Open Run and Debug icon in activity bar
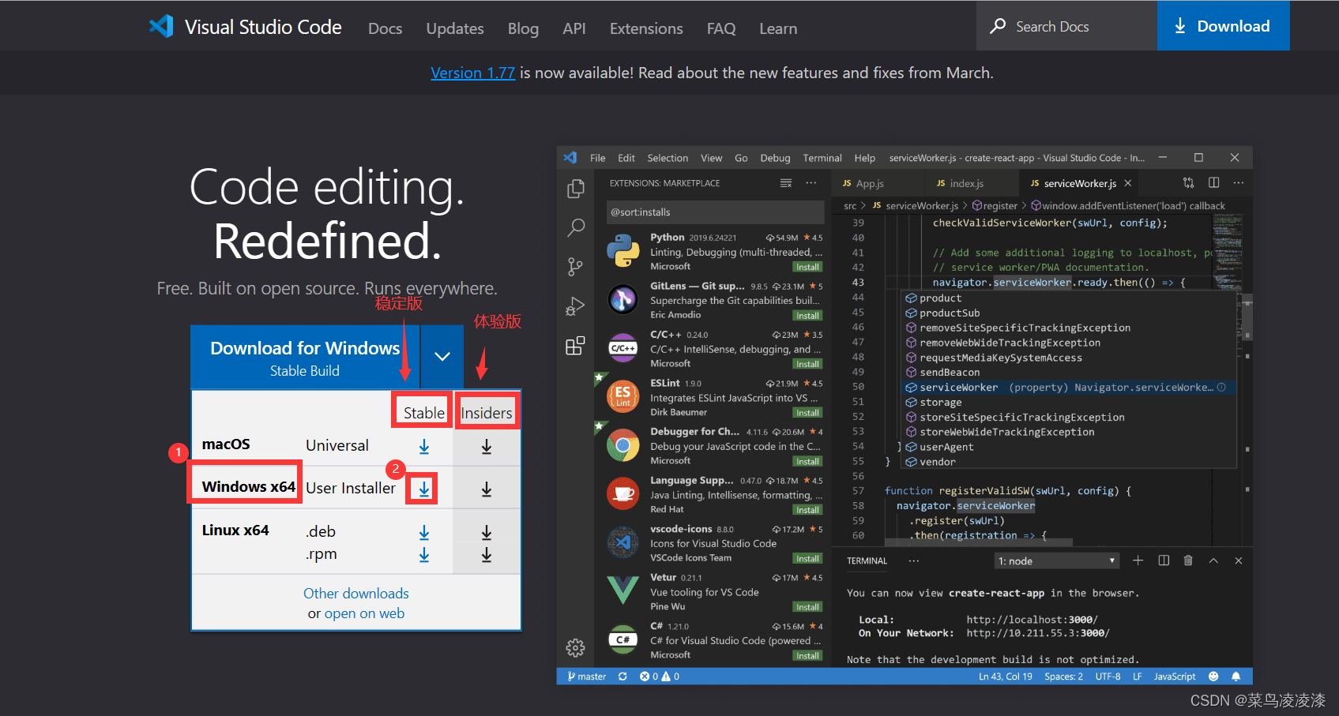Screen dimensions: 1339x716 (576, 306)
